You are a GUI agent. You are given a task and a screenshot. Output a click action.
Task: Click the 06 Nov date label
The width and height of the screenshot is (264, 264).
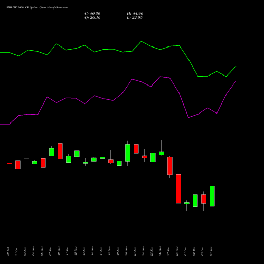point(42,251)
